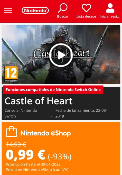This screenshot has width=122, height=175.
Task: Tap the (-93%) discount label
Action: click(60, 156)
